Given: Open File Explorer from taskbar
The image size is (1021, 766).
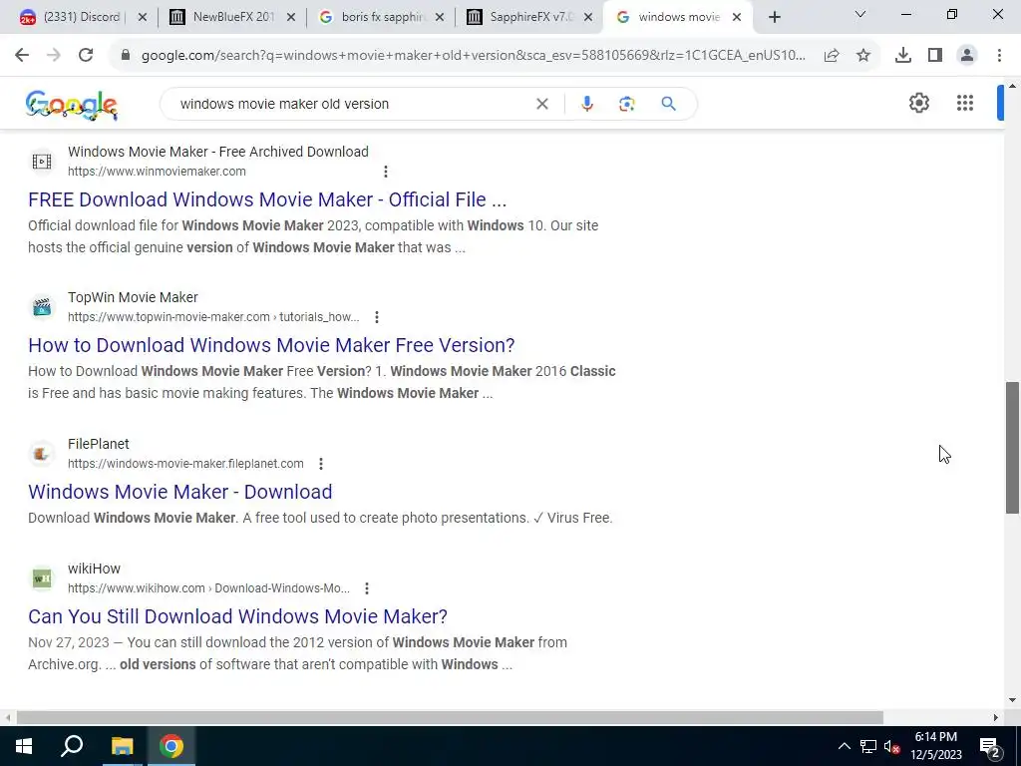Looking at the screenshot, I should point(122,746).
